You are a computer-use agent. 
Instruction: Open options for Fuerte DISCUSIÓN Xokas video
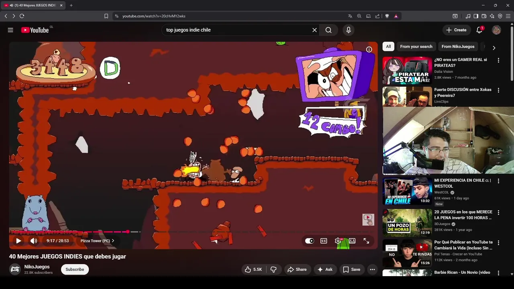tap(498, 90)
